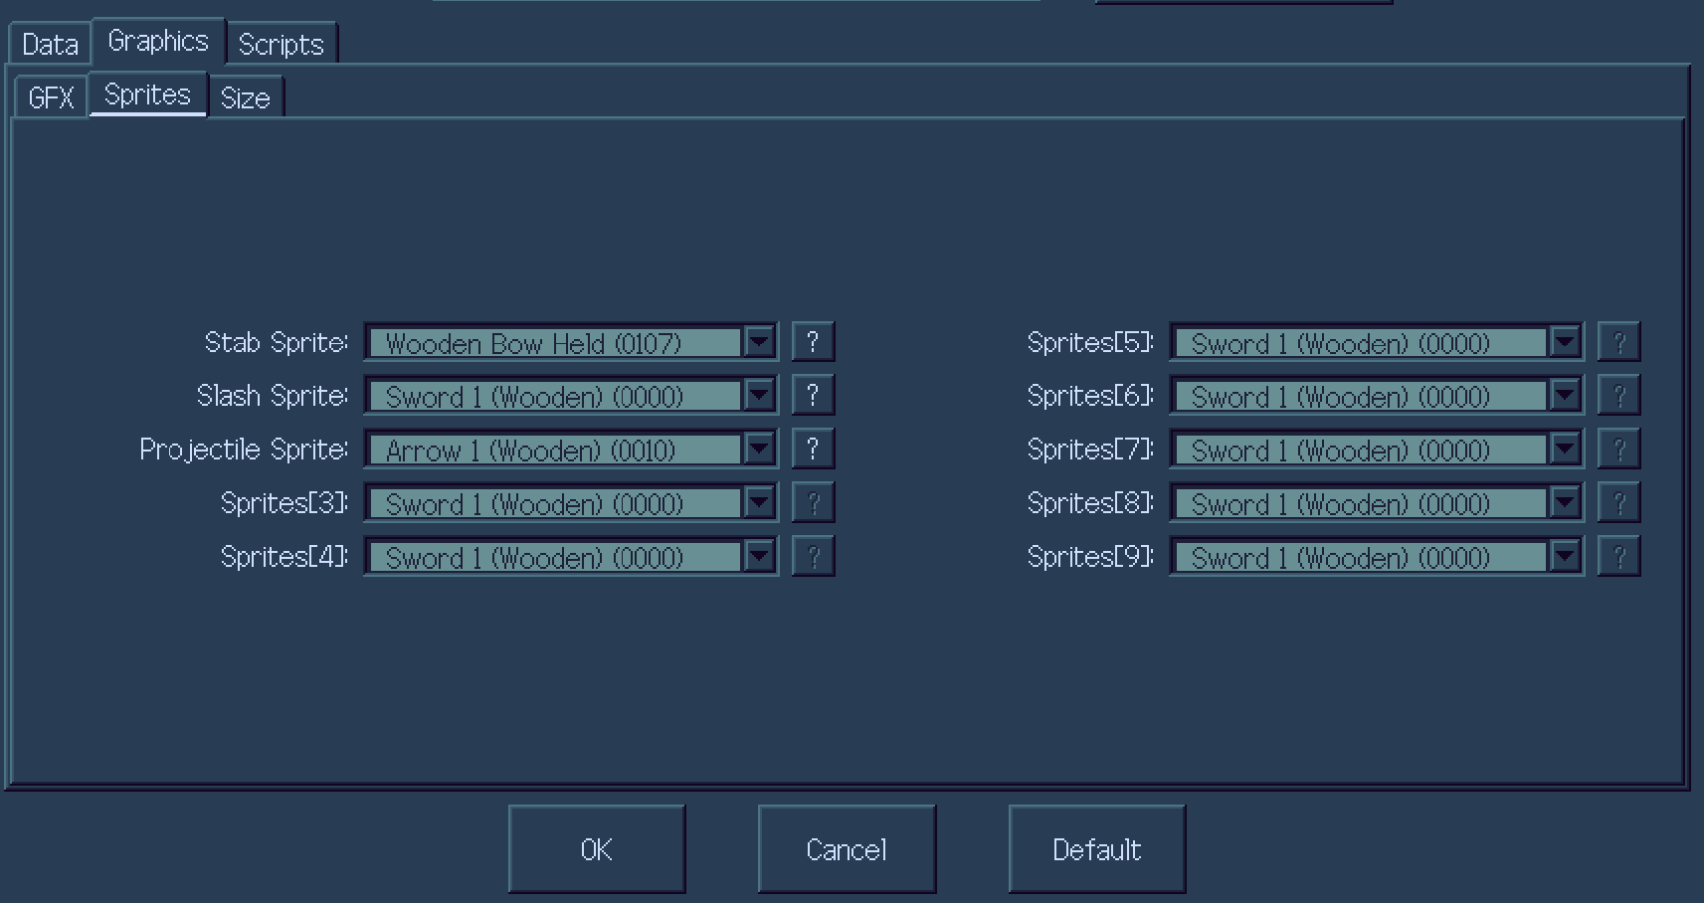Click the question mark next to Sprites[4]
This screenshot has height=903, width=1704.
tap(813, 557)
